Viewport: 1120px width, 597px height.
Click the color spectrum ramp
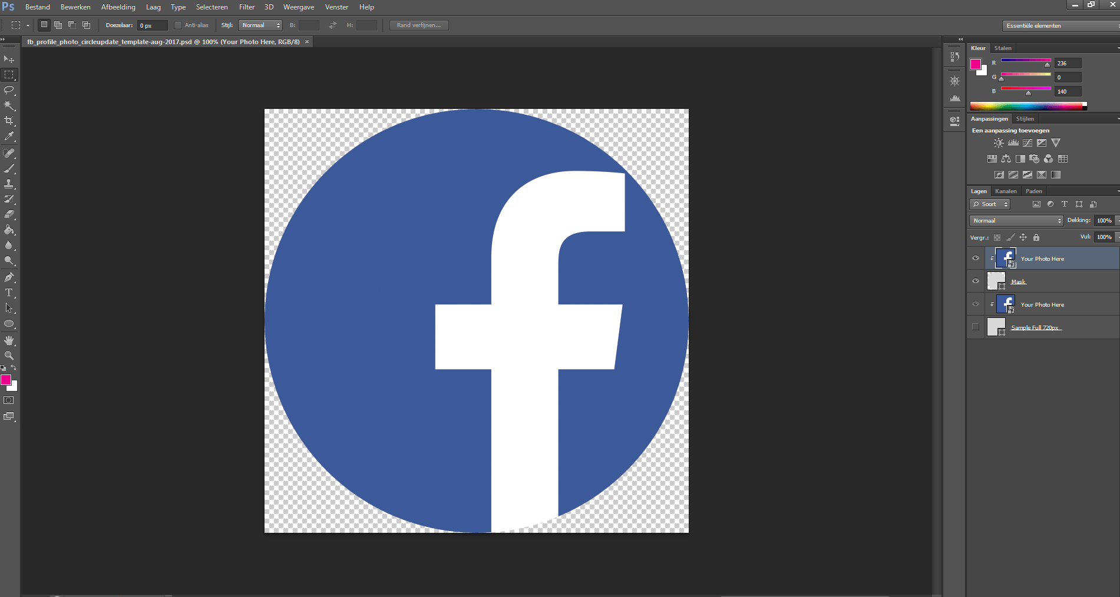(x=1028, y=107)
